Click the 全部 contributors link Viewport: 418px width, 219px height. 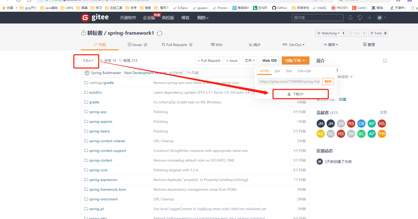click(x=383, y=112)
